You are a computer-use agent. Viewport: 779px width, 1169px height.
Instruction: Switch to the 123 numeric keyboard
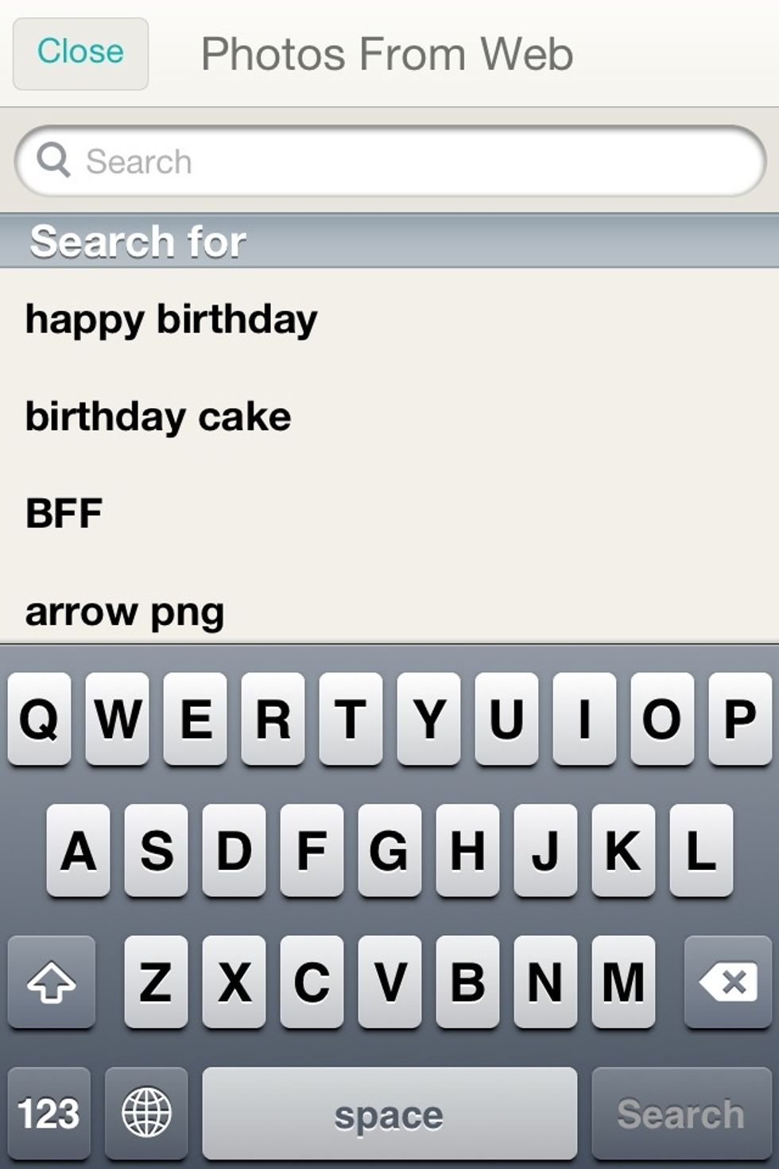(x=48, y=1113)
